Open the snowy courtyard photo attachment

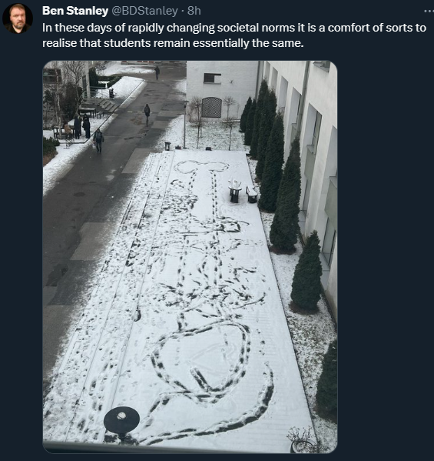[190, 257]
